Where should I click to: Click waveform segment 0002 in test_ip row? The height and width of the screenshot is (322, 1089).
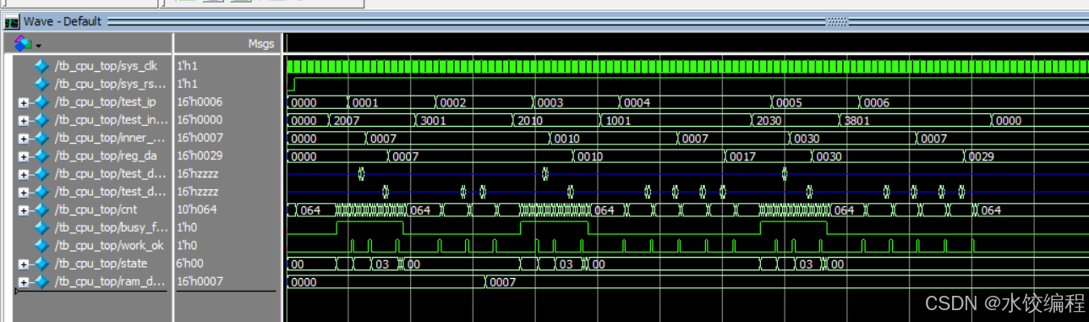coord(484,102)
